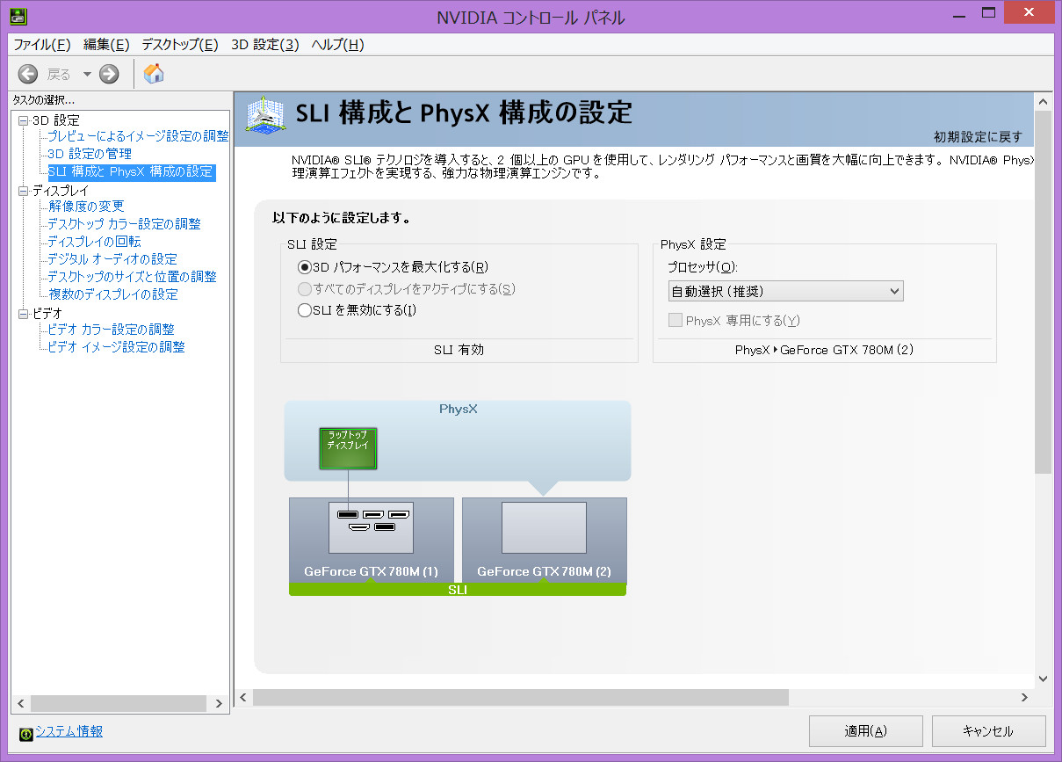Click the 適用 button
The height and width of the screenshot is (762, 1062).
click(x=865, y=731)
